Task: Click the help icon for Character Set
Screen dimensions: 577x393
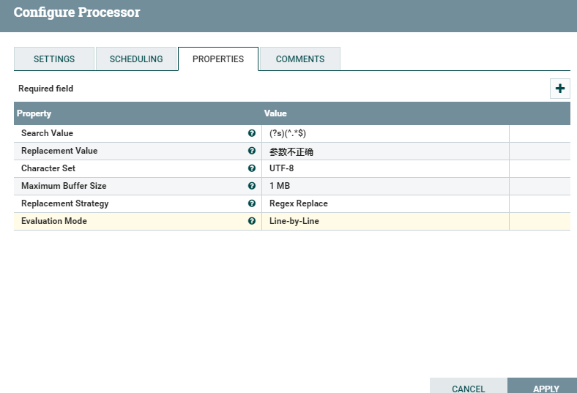Action: tap(252, 168)
